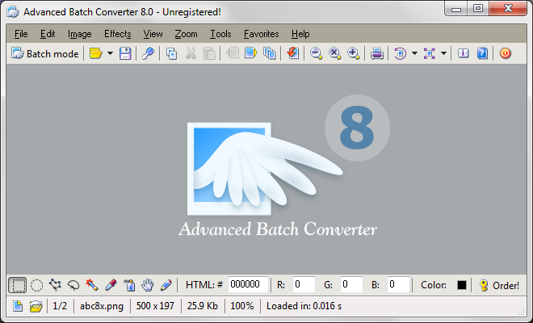Screen dimensions: 533x323
Task: Open the black Color swatch
Action: pyautogui.click(x=462, y=285)
